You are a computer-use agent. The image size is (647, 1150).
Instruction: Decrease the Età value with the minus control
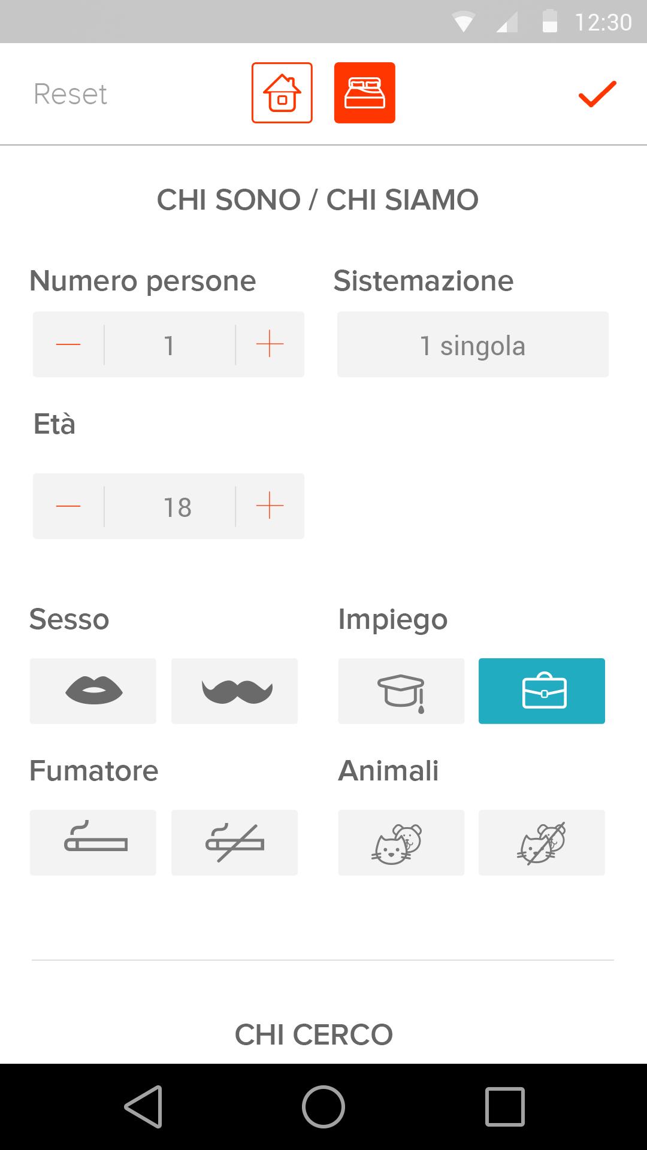68,506
